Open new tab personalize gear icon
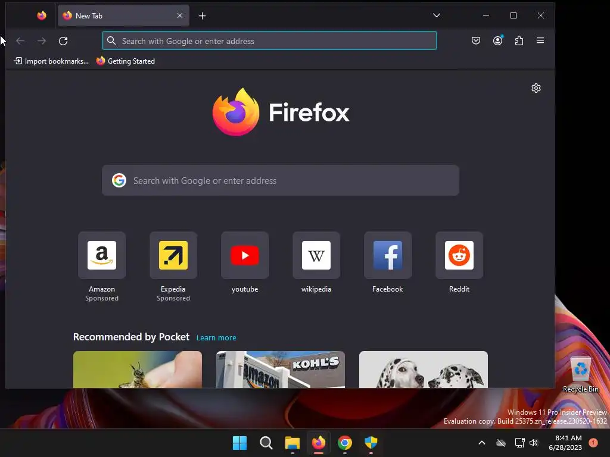 click(x=536, y=88)
